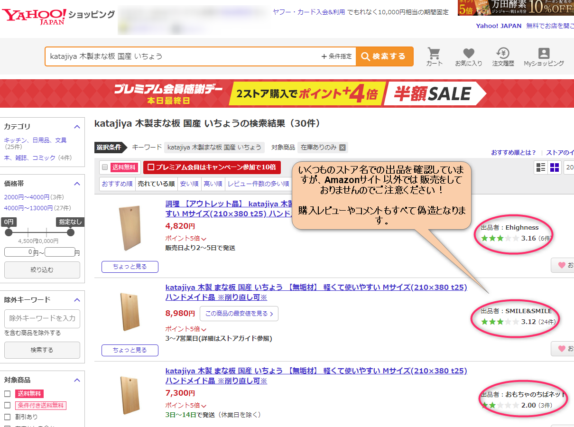Open the お気に入り heart icon in header

(469, 56)
